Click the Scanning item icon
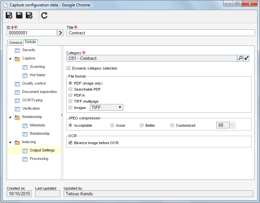The height and width of the screenshot is (203, 260). 25,67
